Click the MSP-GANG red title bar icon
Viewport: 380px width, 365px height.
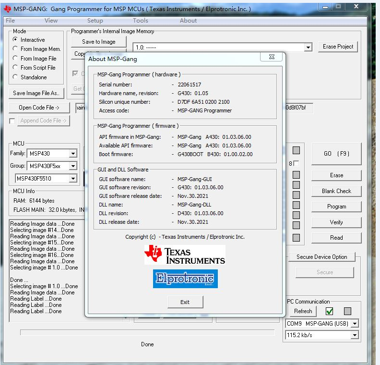[7, 9]
